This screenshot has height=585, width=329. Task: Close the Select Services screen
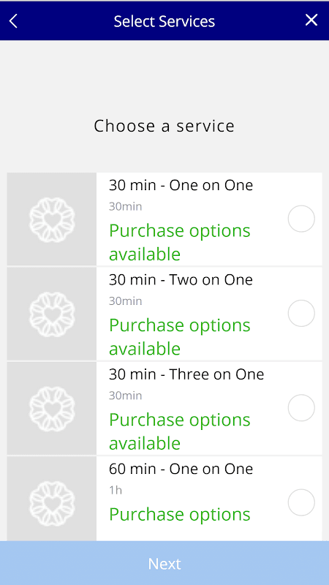311,20
